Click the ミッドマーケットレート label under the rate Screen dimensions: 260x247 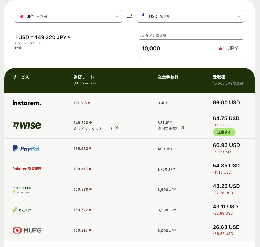point(31,43)
